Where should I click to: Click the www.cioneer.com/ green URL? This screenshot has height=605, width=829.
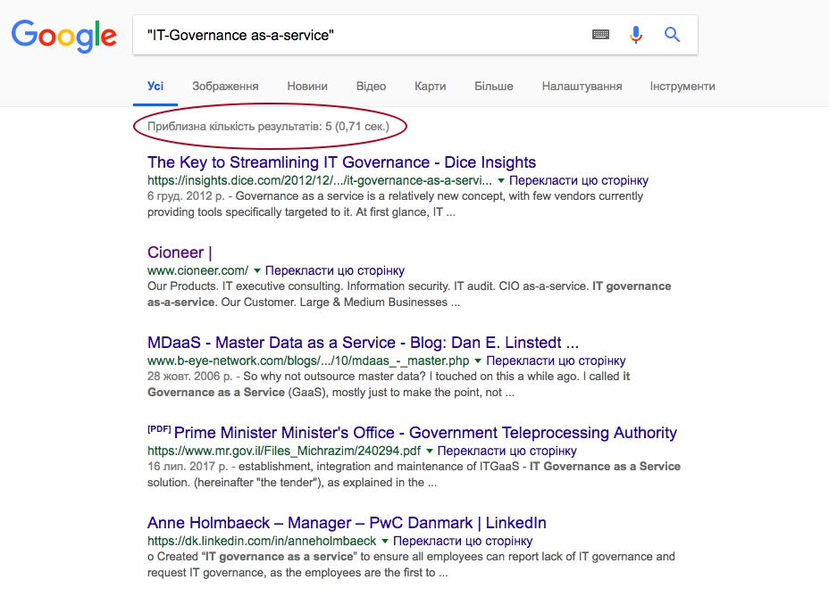pos(197,271)
